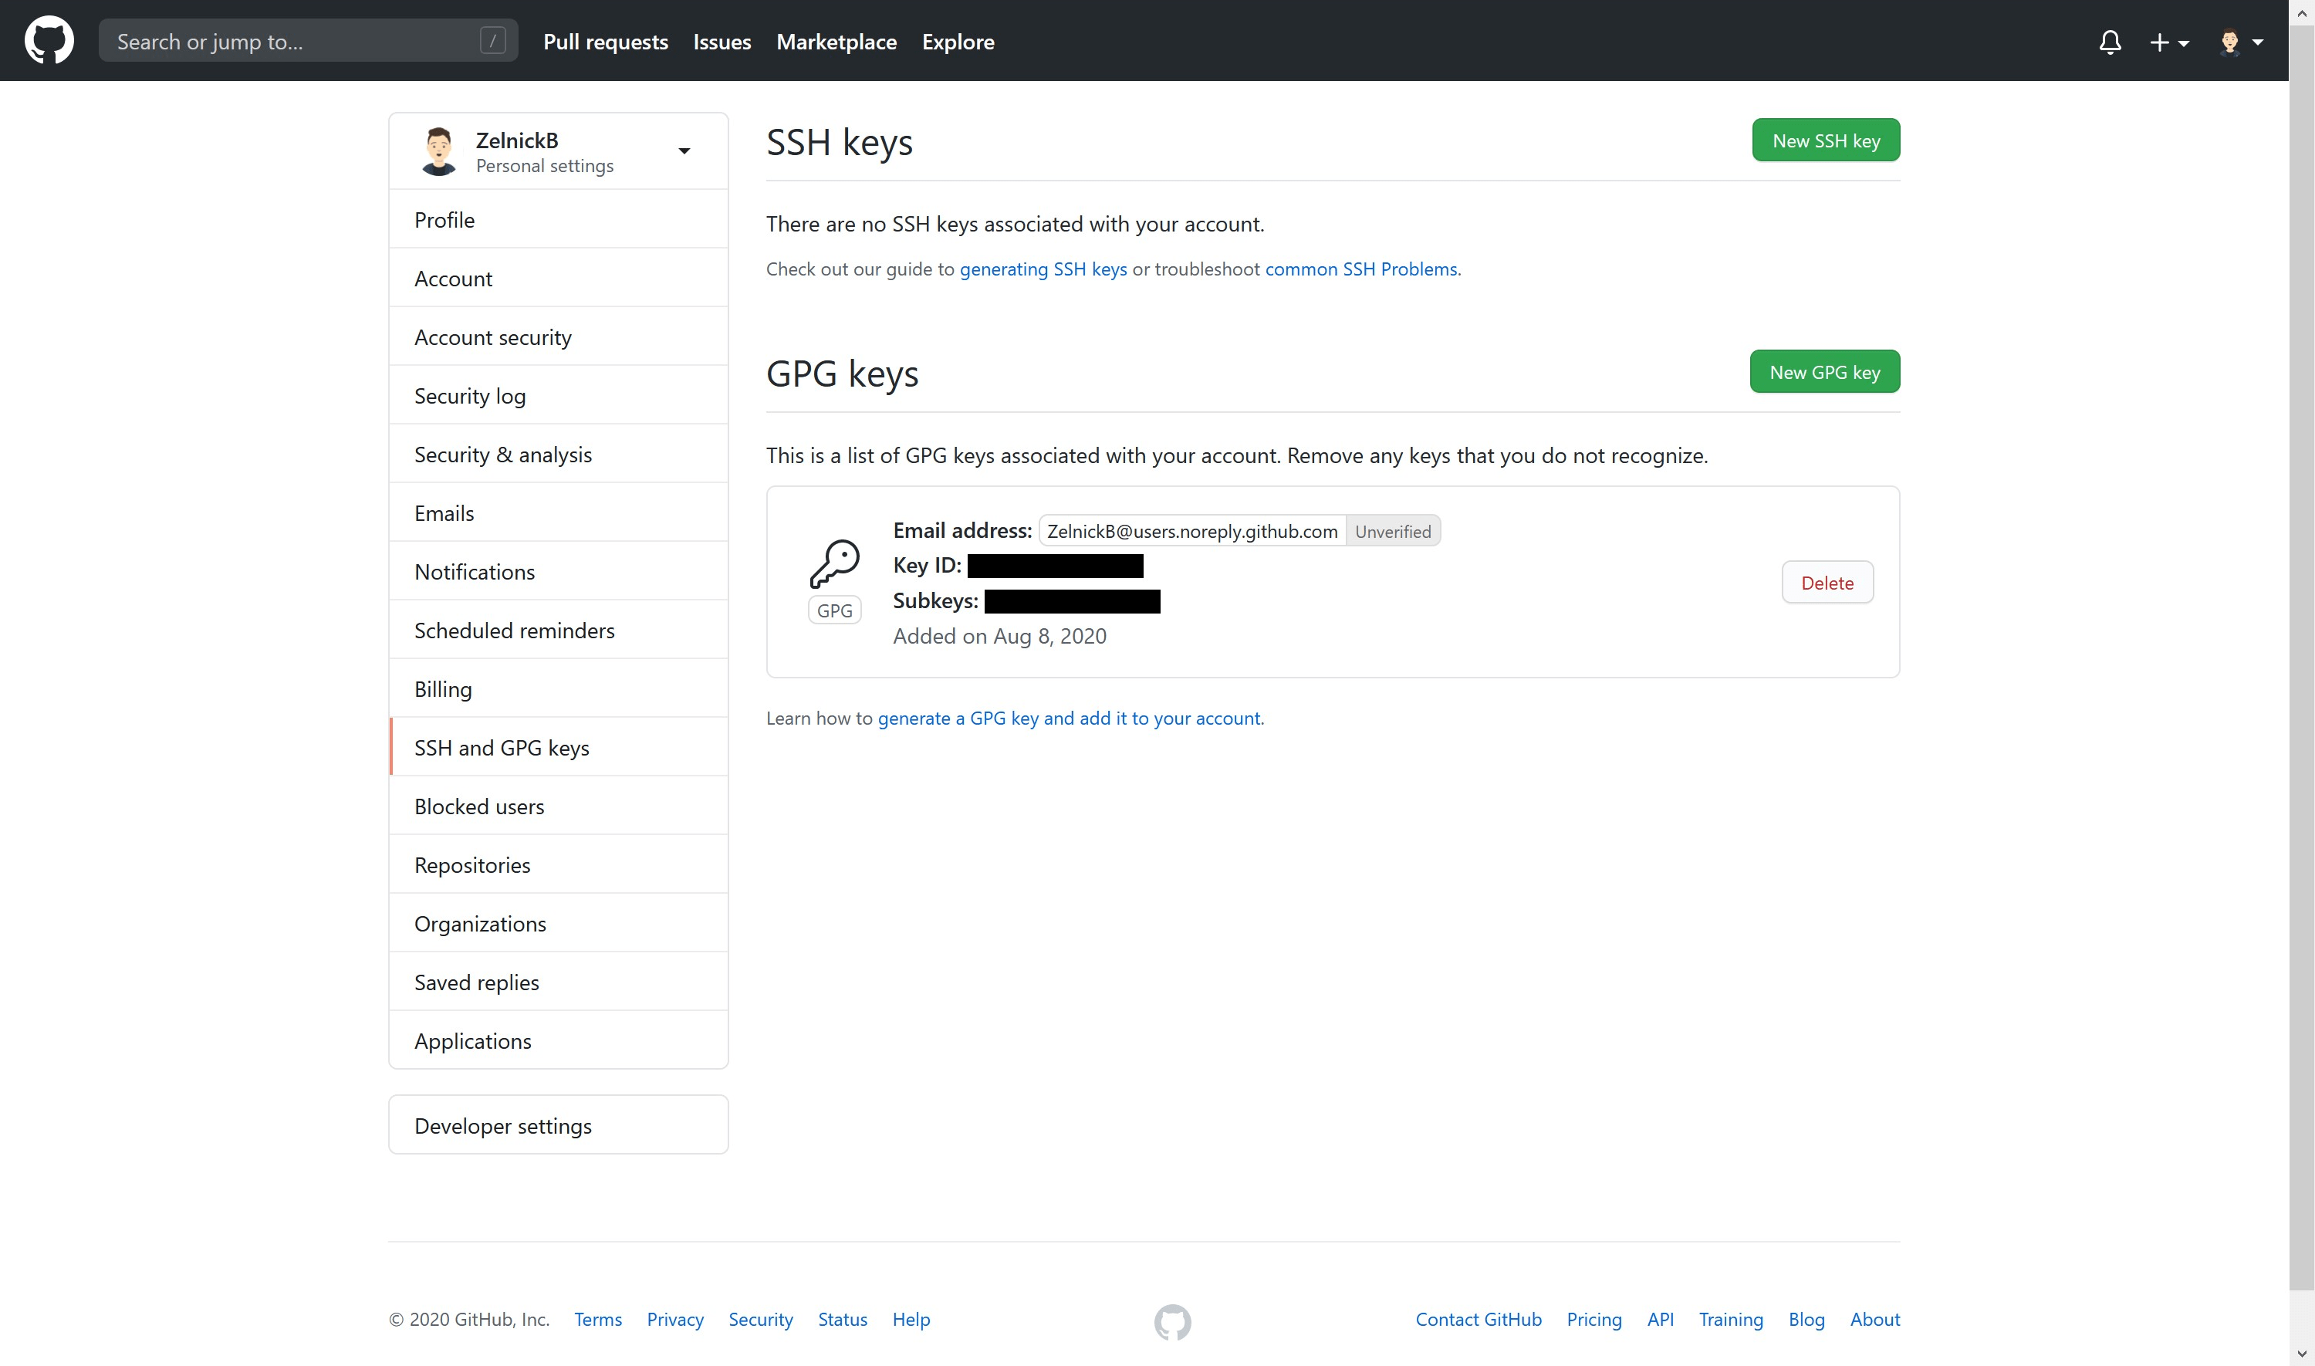Go to Marketplace in top navigation
Viewport: 2315px width, 1366px height.
pos(836,42)
